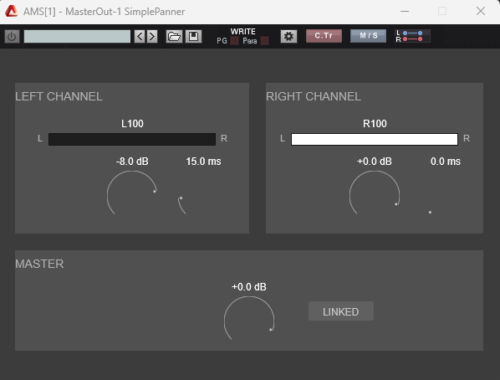
Task: Click the -8.0 dB value
Action: (x=132, y=162)
